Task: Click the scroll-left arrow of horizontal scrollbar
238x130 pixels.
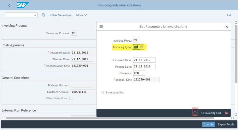Action: (x=2, y=118)
